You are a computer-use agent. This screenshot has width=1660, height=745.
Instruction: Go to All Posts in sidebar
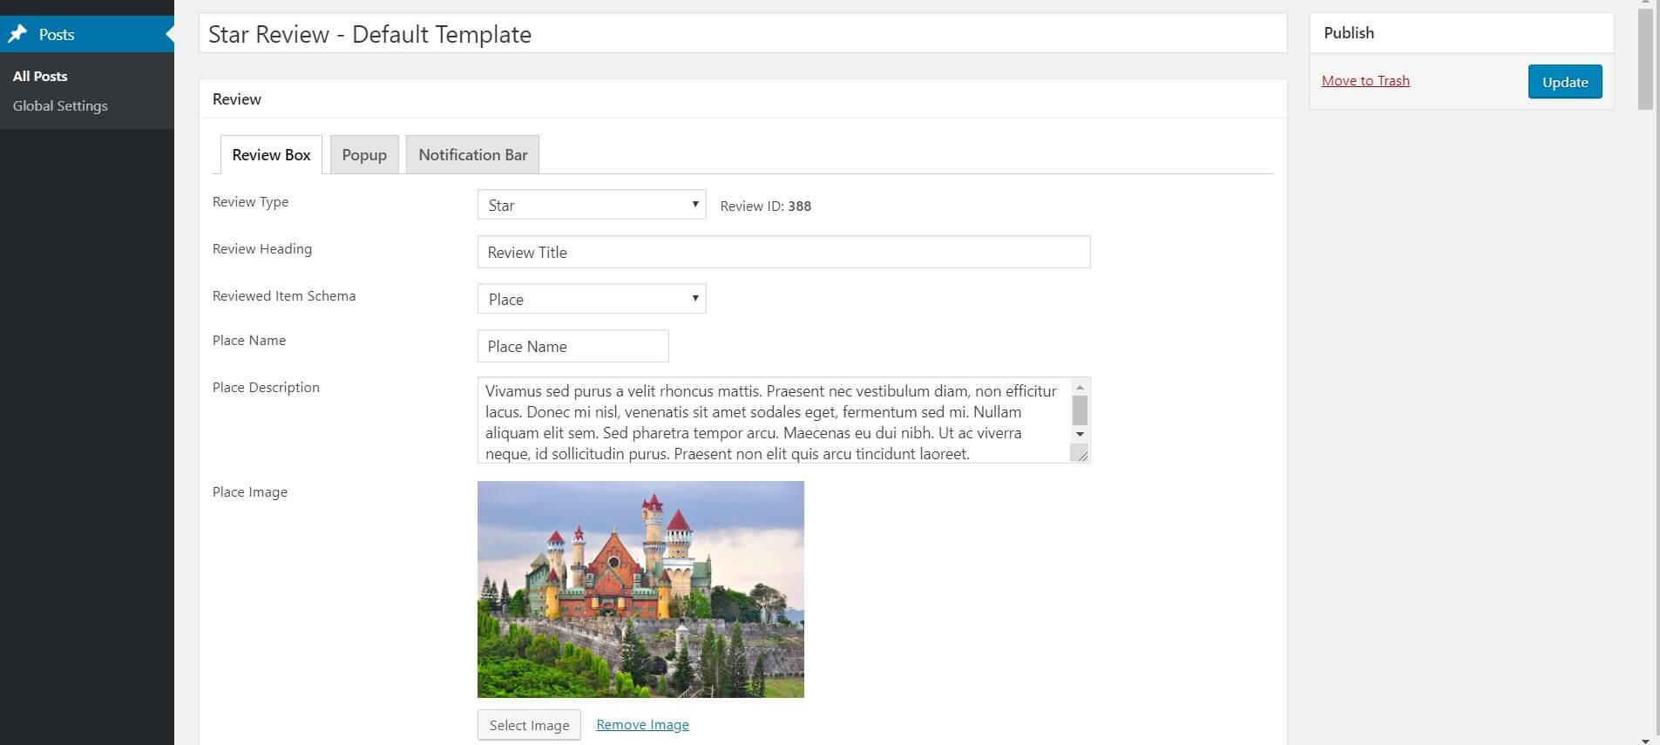[40, 76]
